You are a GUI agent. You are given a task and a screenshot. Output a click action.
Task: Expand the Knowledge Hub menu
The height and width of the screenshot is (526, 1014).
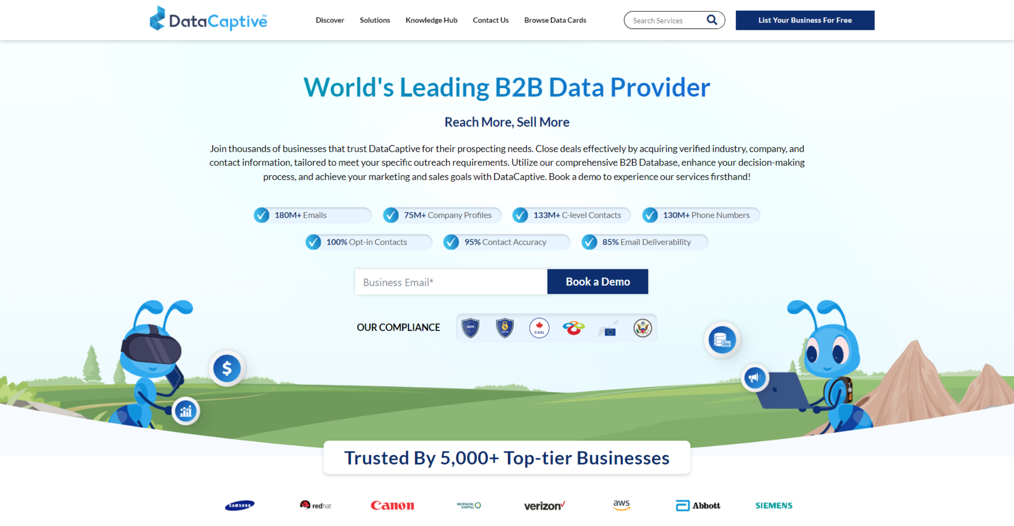(431, 19)
